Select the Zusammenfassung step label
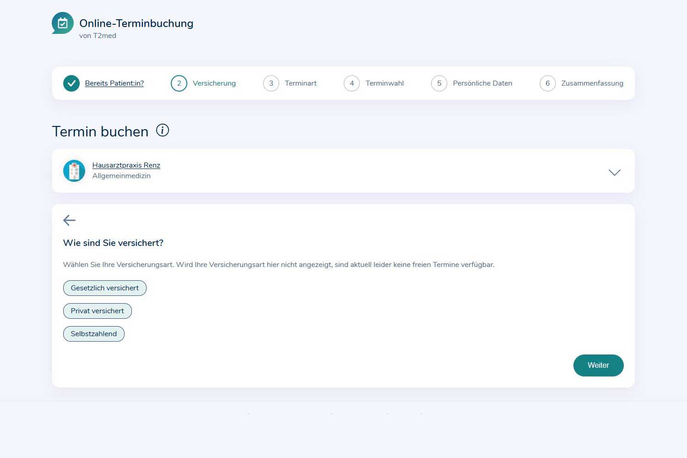Viewport: 687px width, 458px height. tap(592, 83)
